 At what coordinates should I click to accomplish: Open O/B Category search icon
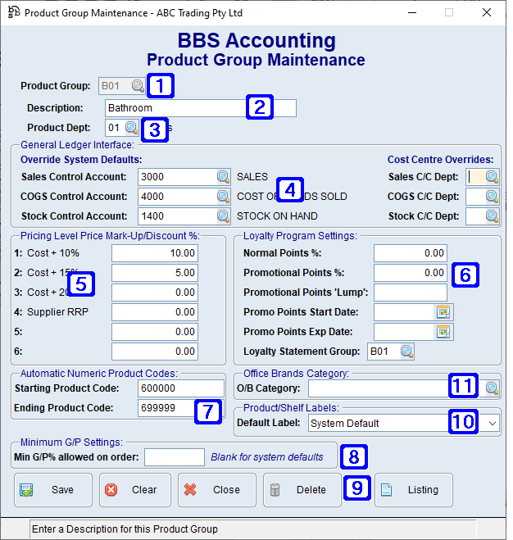pyautogui.click(x=492, y=388)
